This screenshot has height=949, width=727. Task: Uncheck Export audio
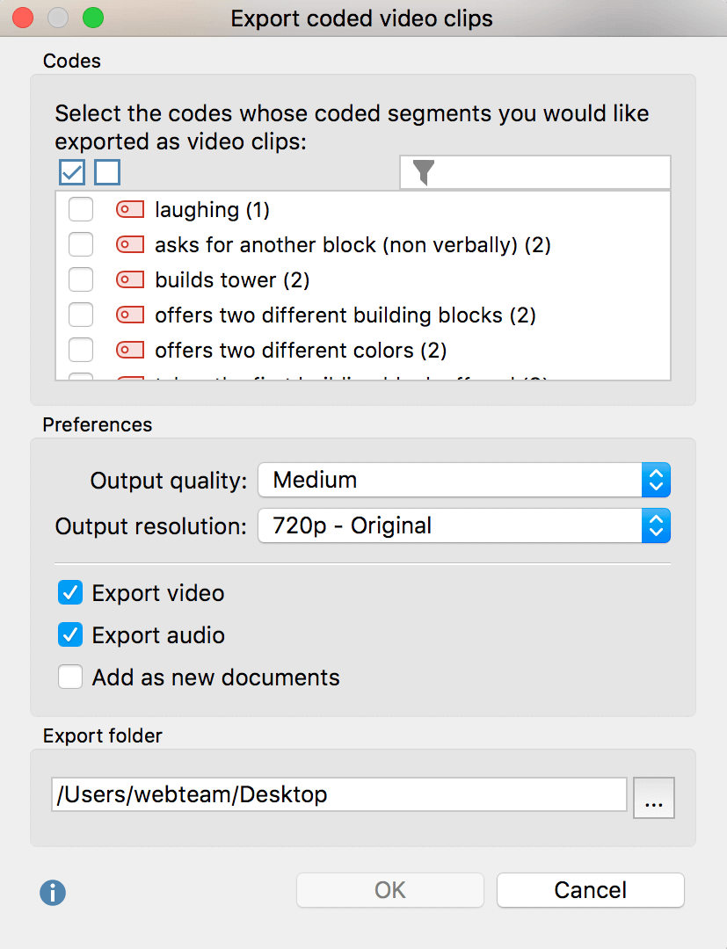(70, 635)
